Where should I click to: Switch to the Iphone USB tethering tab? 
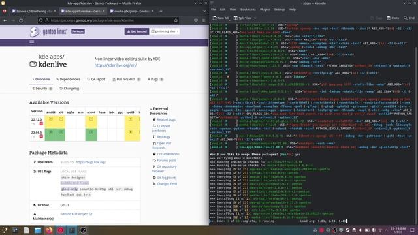[33, 11]
